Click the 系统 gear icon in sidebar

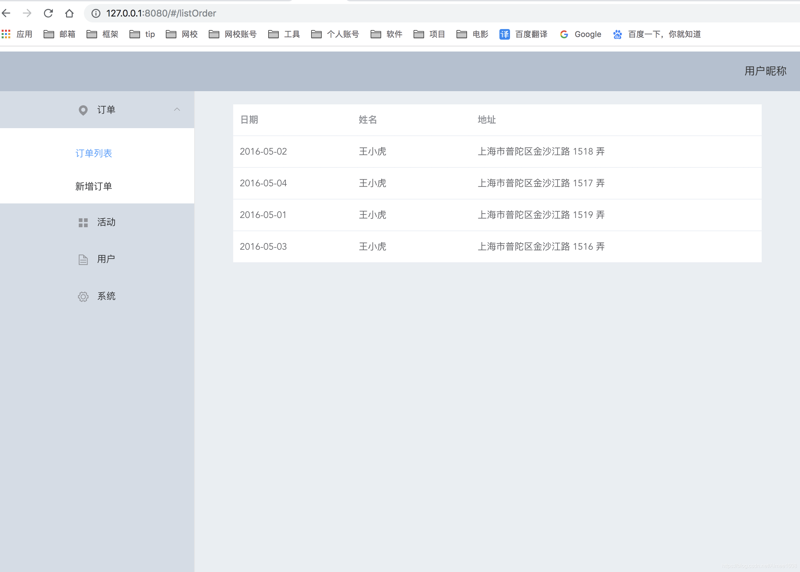click(83, 297)
